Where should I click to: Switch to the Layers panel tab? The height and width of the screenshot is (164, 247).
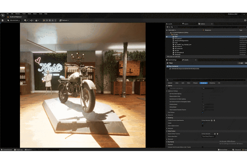[185, 24]
